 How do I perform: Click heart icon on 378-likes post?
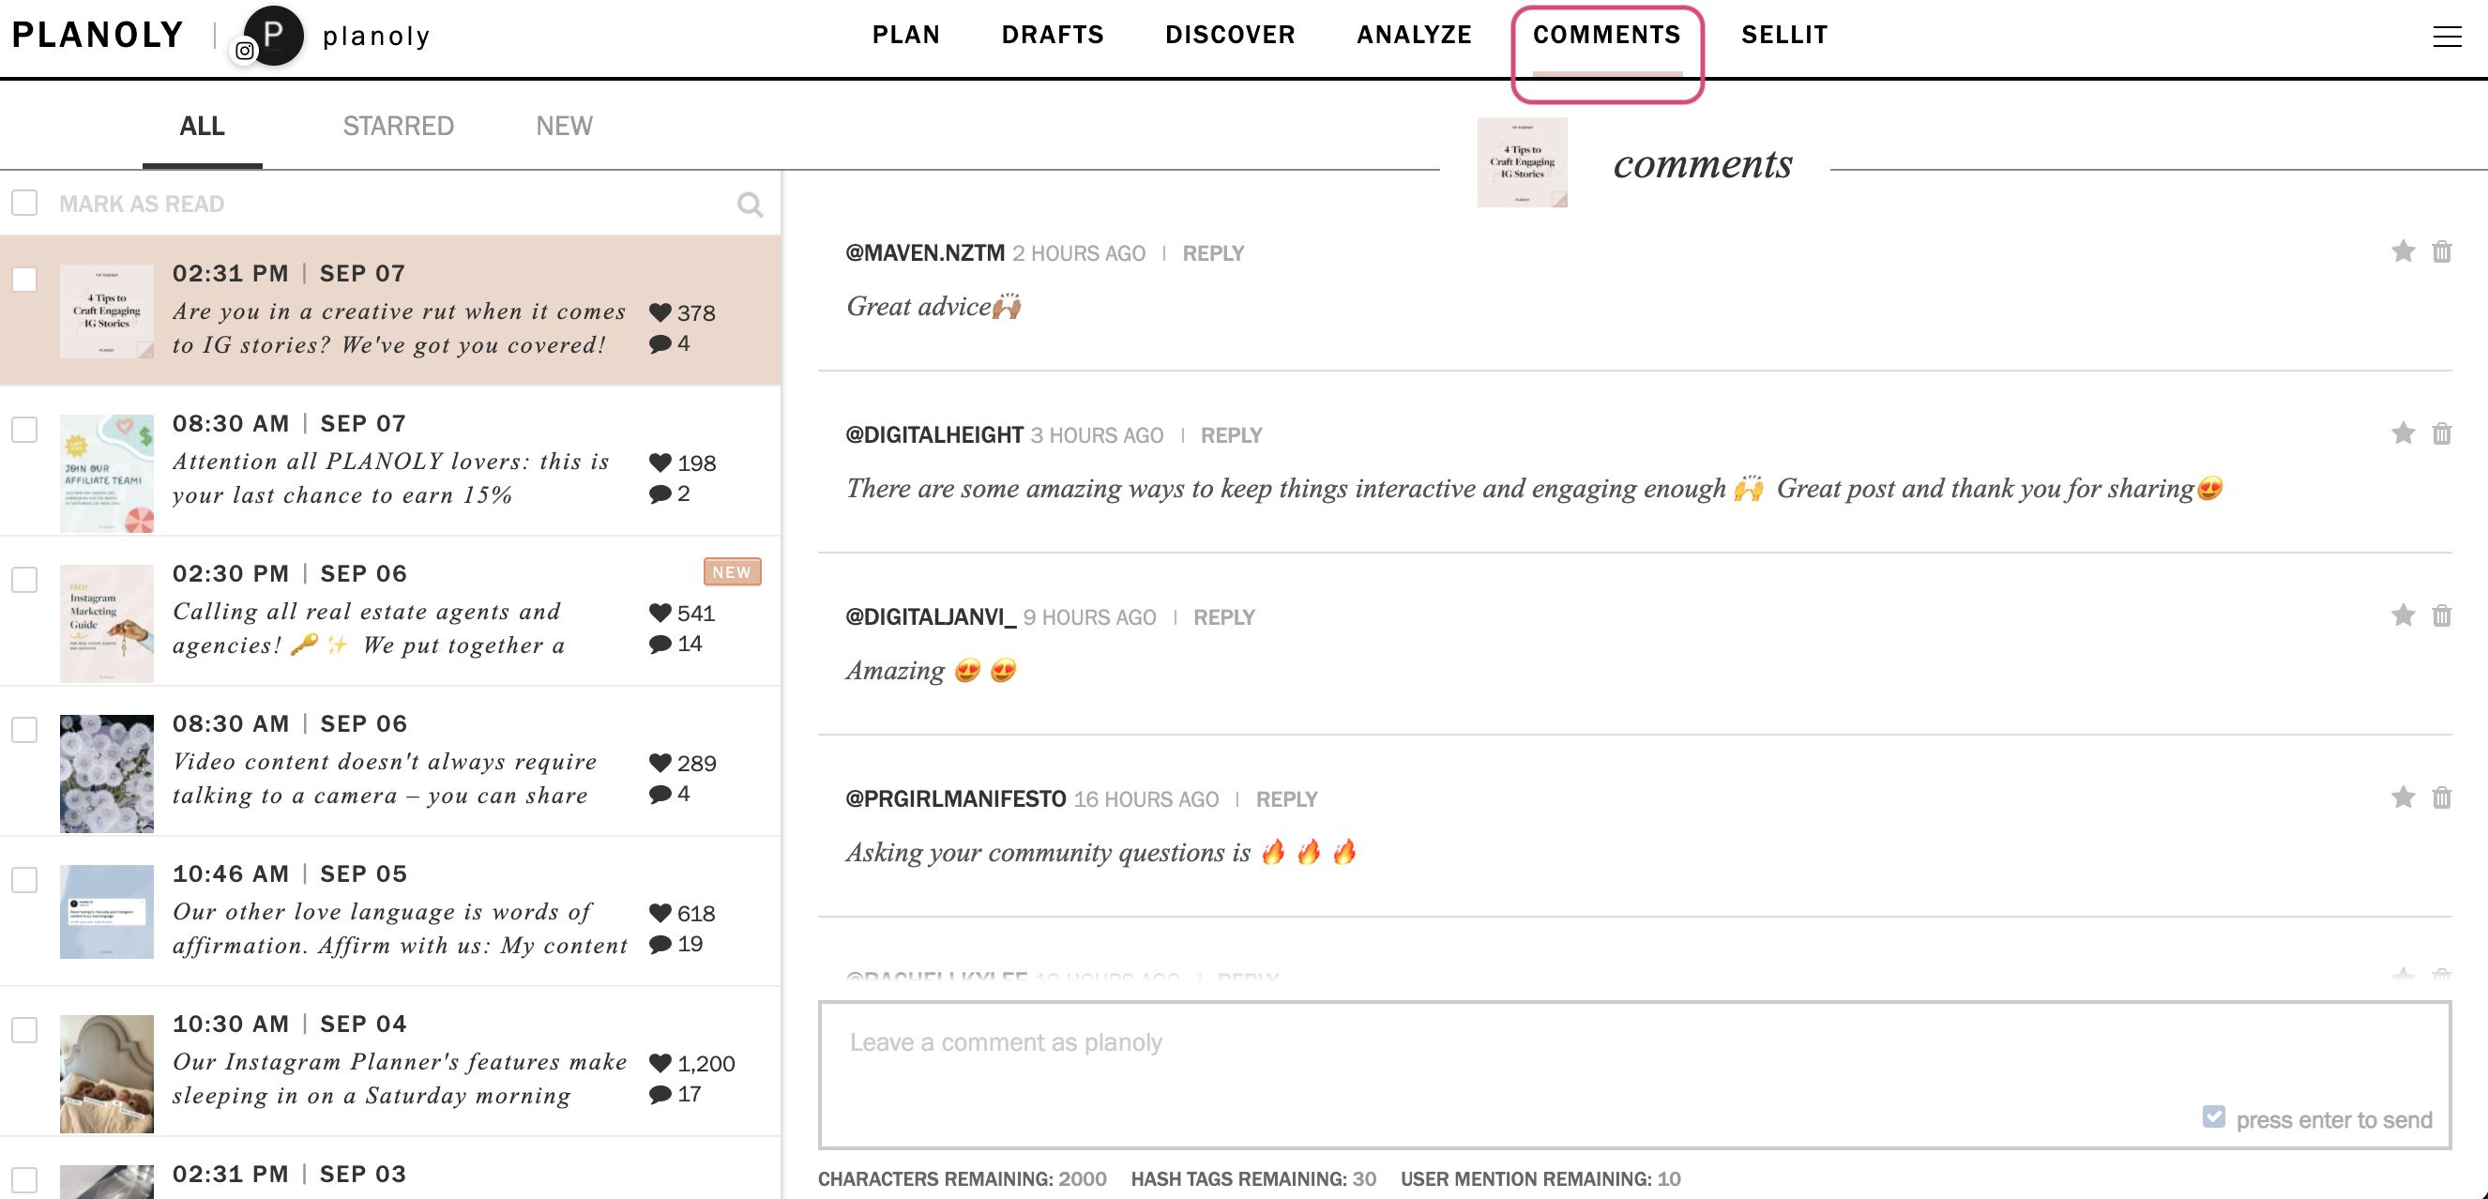tap(660, 313)
